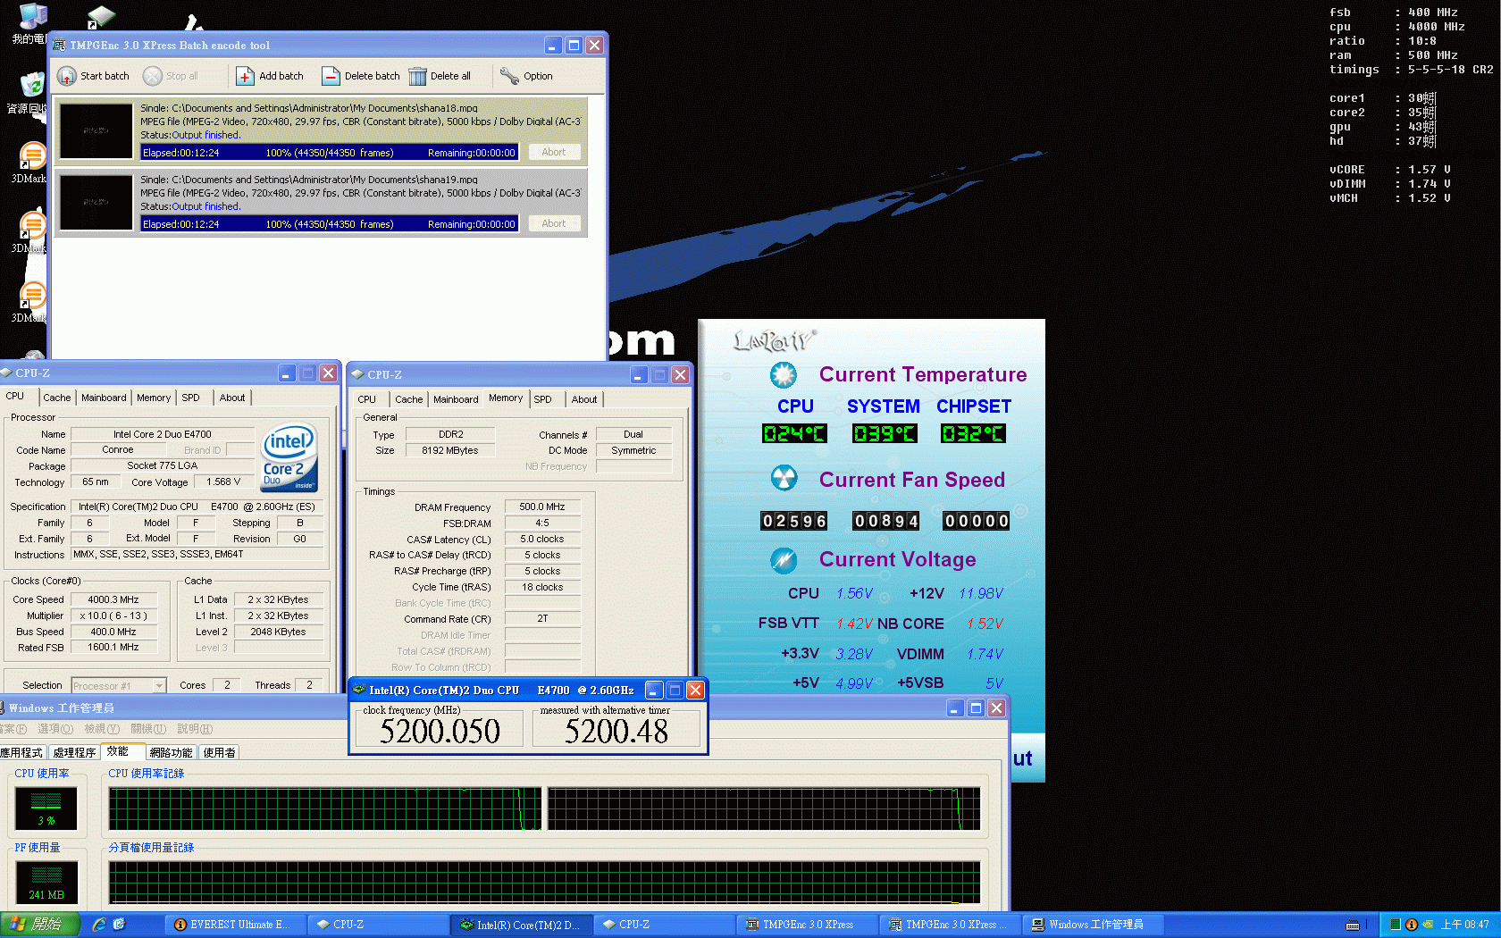The height and width of the screenshot is (938, 1501).
Task: Launch Internet Explorer from quick launch
Action: pyautogui.click(x=99, y=925)
